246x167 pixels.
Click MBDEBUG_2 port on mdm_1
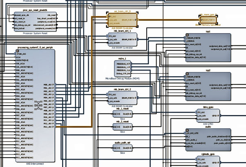point(123,70)
